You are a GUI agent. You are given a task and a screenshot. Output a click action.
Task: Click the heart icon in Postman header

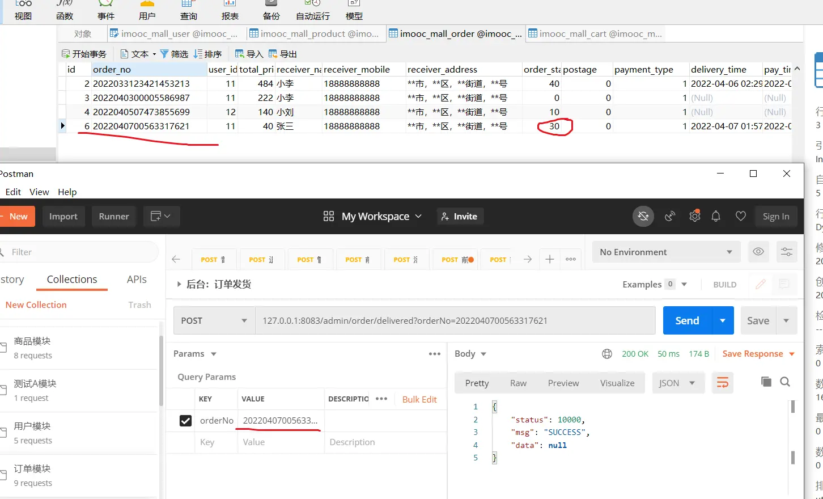(740, 216)
